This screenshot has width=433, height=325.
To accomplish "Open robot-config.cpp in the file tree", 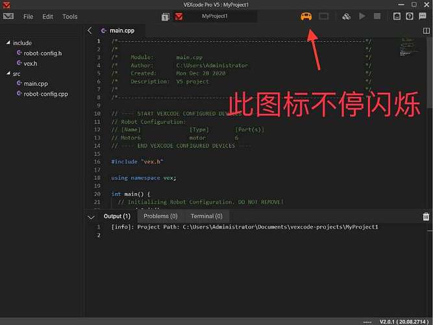I will pyautogui.click(x=42, y=94).
